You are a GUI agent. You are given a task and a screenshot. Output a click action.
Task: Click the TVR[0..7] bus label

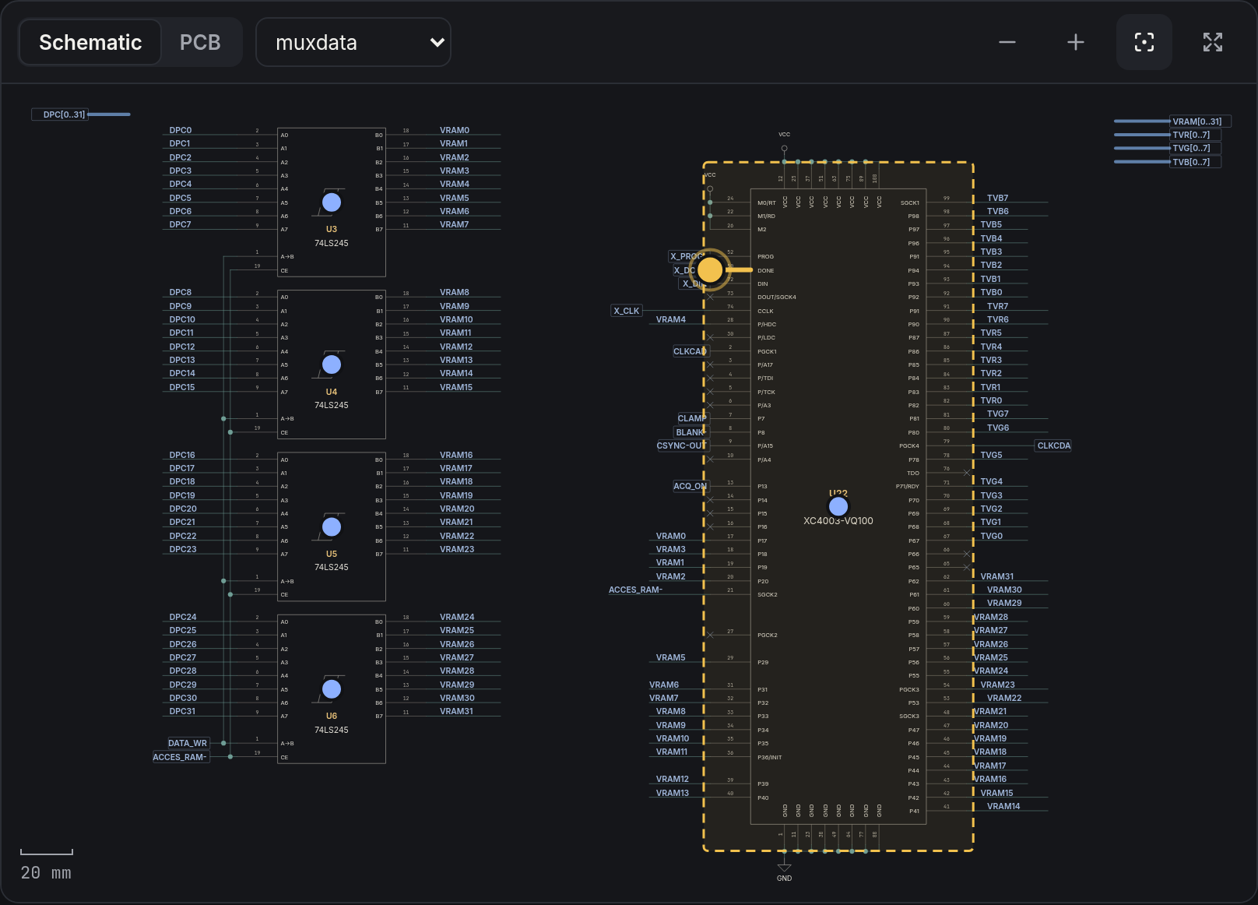tap(1195, 135)
